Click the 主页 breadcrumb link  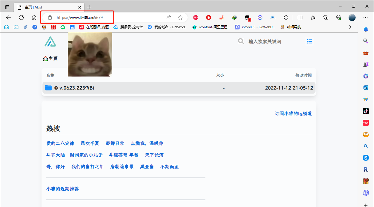click(50, 59)
